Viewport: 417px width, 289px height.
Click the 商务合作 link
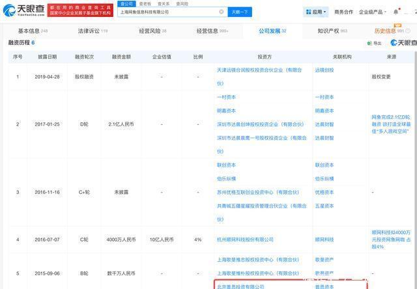[343, 12]
